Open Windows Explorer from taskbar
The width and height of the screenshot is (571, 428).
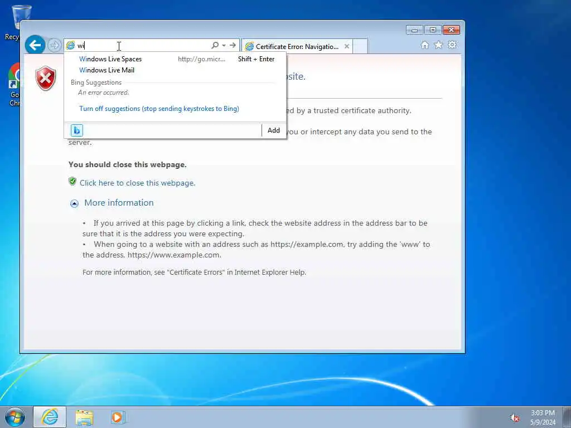(x=84, y=417)
